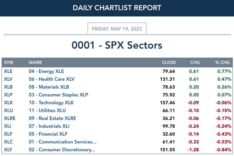Open 06 - Health Care XLV chart

[52, 79]
